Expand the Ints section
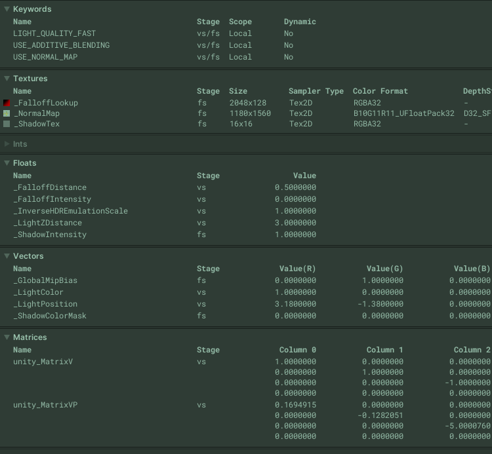The height and width of the screenshot is (454, 492). pos(7,144)
